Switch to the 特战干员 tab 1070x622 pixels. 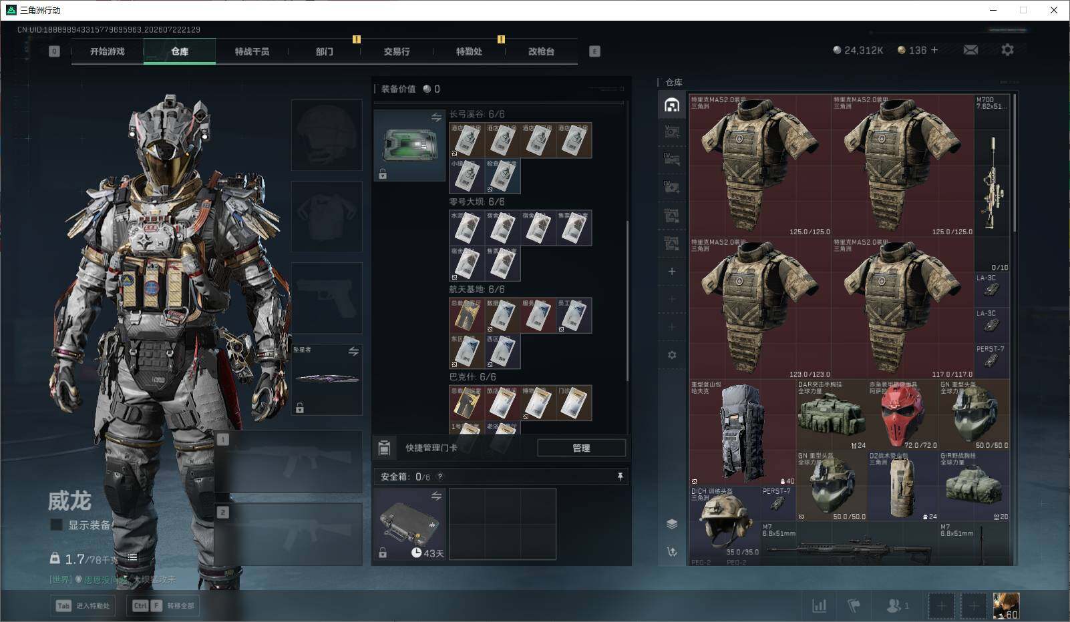(x=252, y=51)
